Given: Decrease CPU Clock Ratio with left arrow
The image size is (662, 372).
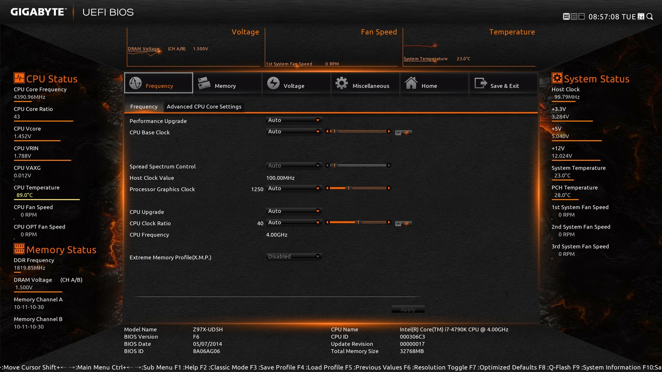Looking at the screenshot, I should pos(327,222).
